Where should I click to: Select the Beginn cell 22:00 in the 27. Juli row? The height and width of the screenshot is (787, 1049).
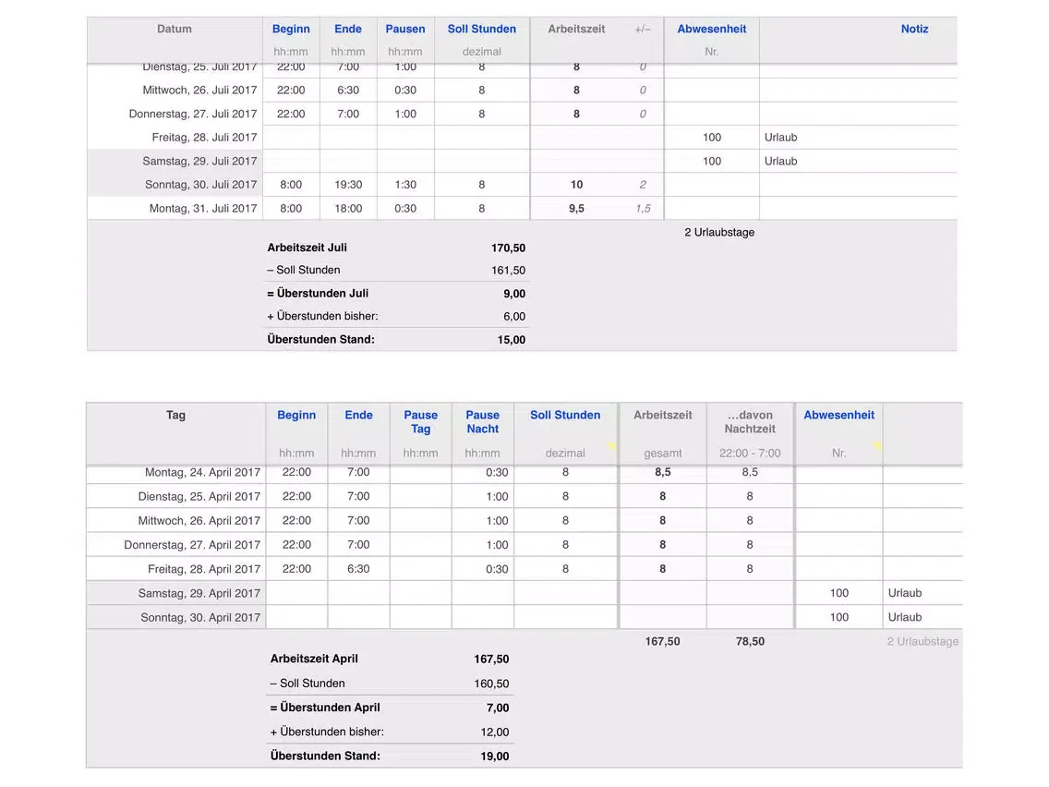click(291, 114)
